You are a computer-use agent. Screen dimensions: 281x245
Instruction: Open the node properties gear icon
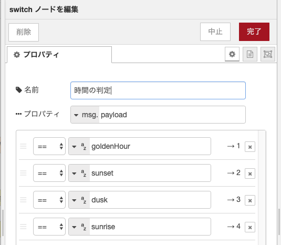[232, 54]
